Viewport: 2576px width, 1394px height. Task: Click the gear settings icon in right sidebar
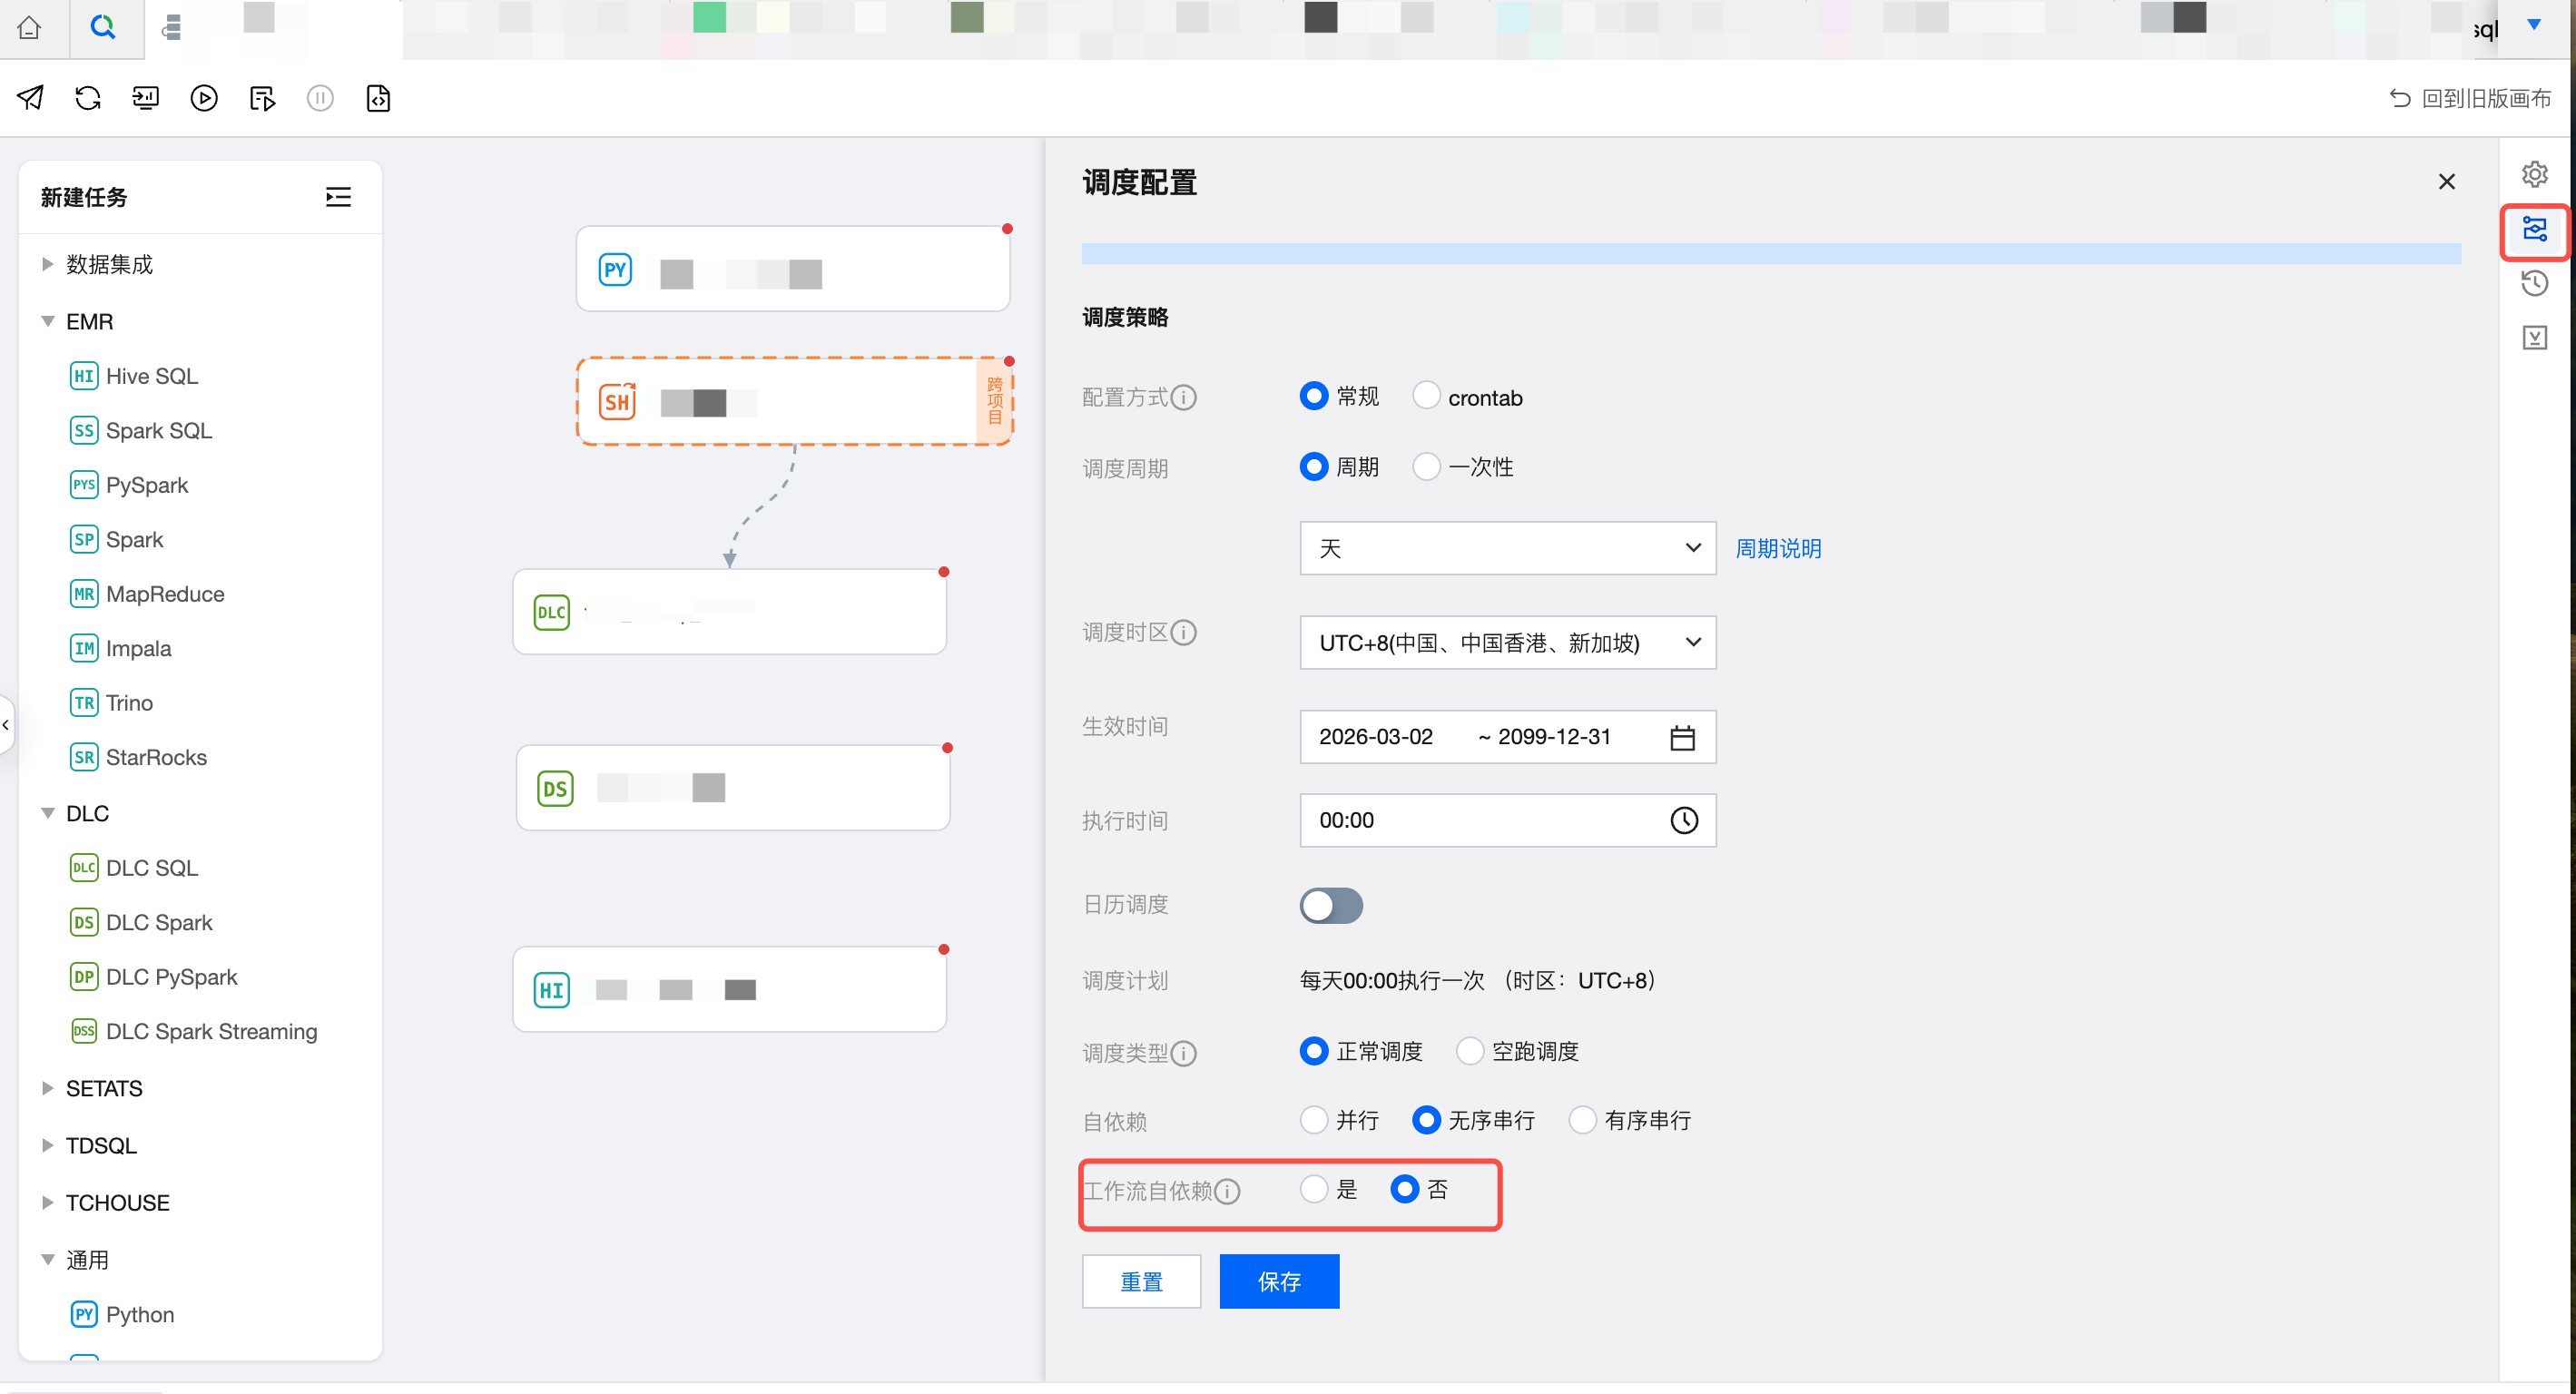(x=2533, y=174)
